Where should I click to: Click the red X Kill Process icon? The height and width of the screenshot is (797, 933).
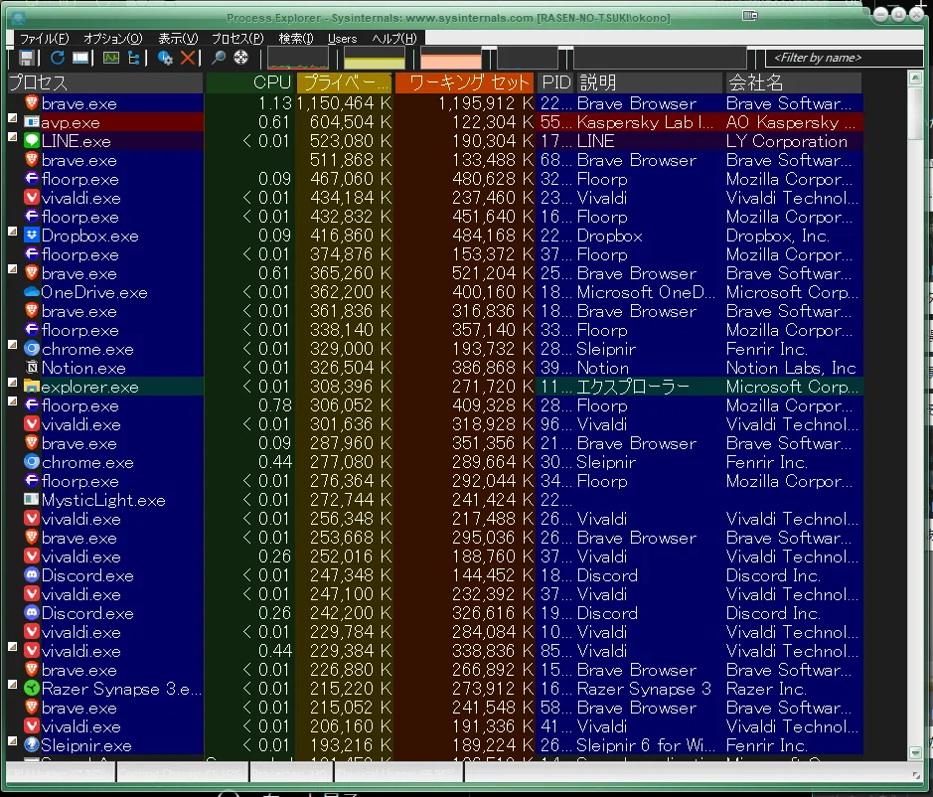pyautogui.click(x=188, y=58)
